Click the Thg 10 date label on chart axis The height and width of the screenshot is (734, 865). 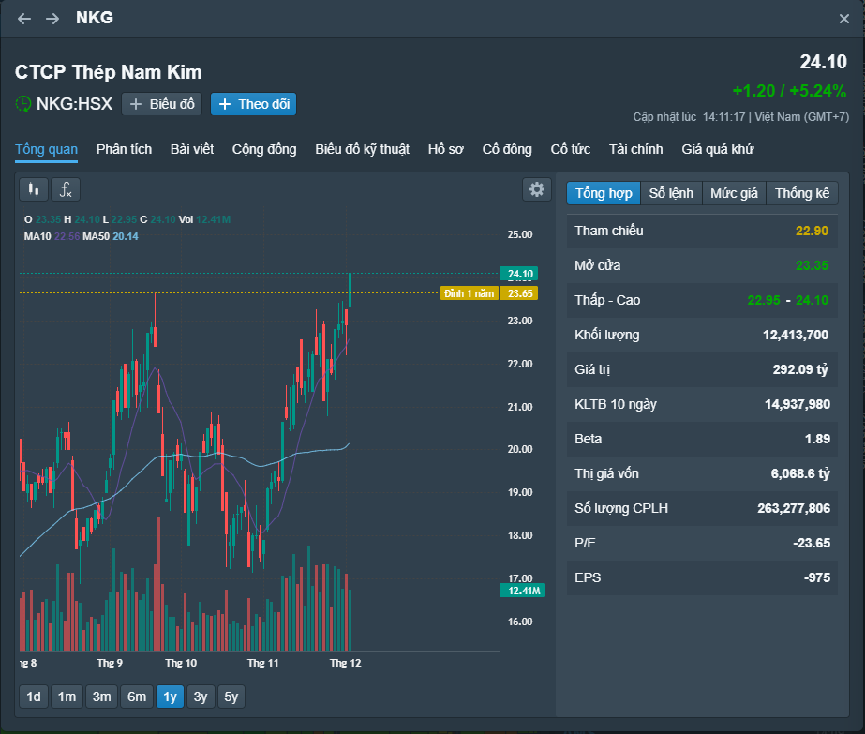click(181, 663)
